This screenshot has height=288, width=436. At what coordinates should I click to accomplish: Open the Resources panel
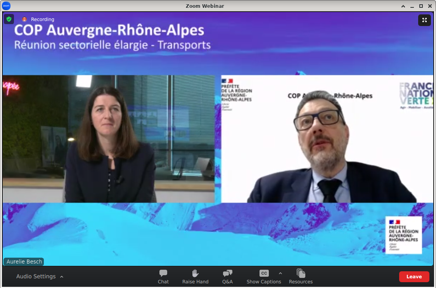point(301,277)
